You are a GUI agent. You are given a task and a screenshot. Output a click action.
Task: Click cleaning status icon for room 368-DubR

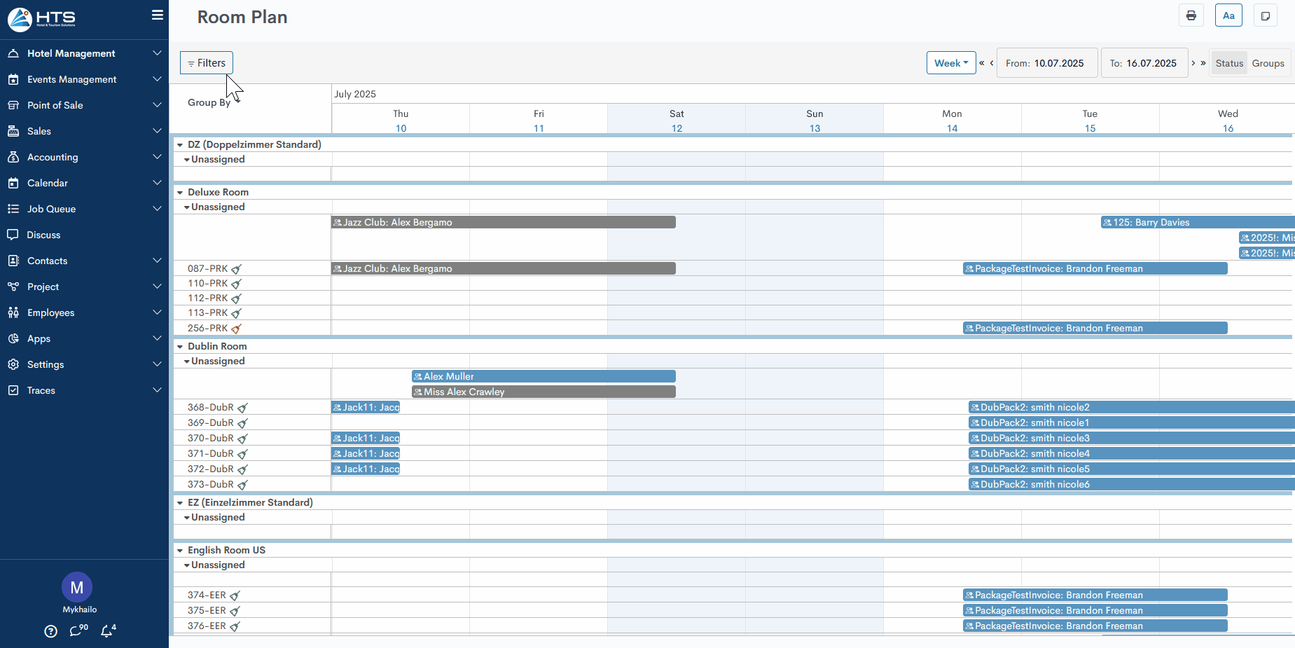click(x=242, y=408)
